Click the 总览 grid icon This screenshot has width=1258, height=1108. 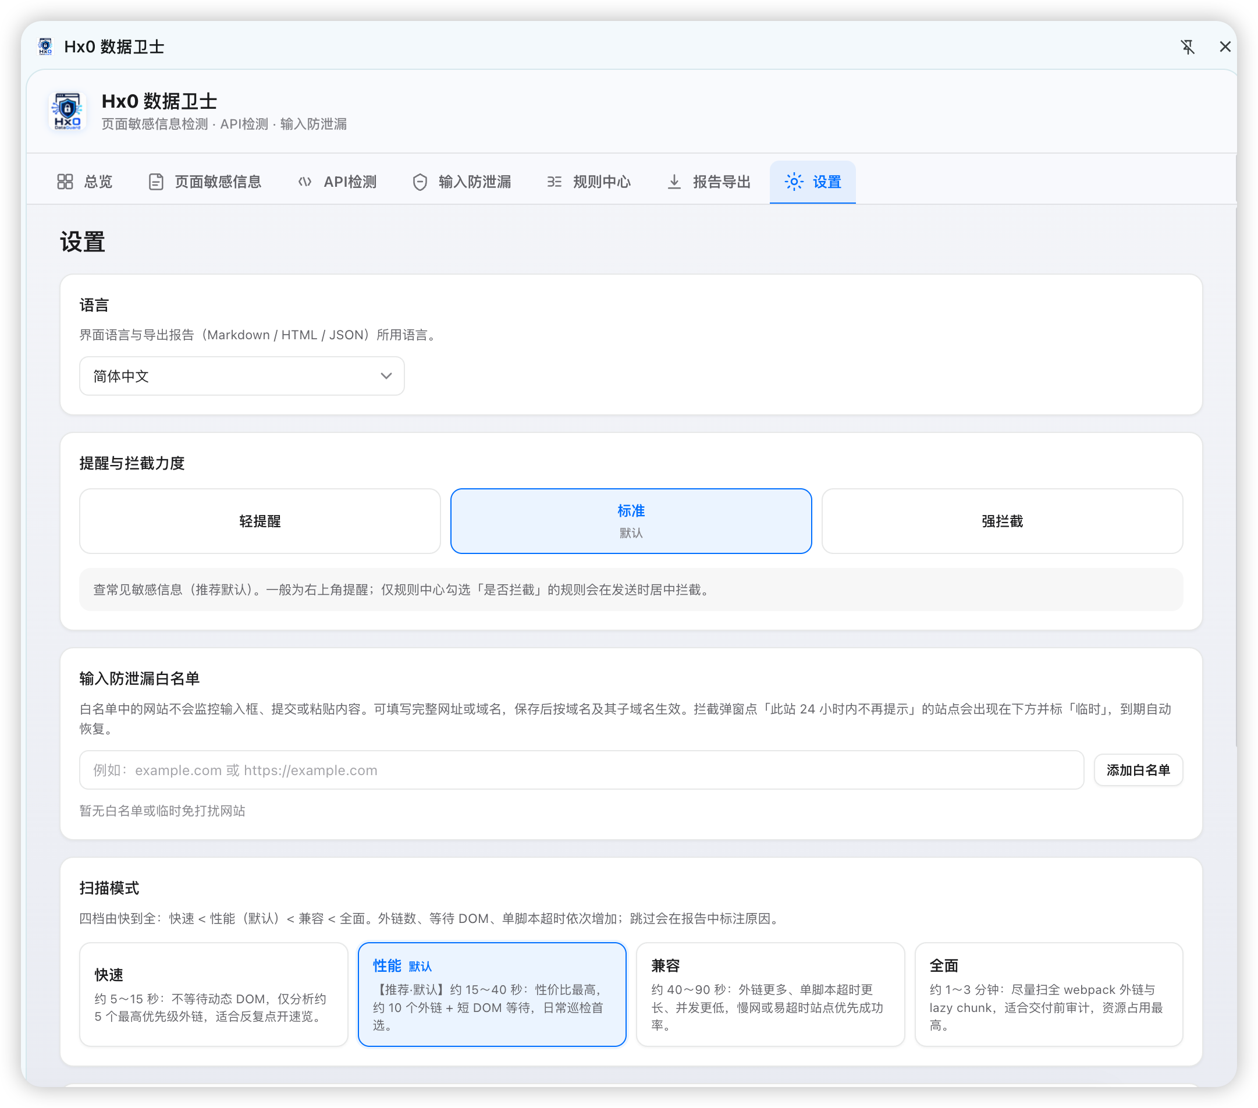(x=65, y=182)
